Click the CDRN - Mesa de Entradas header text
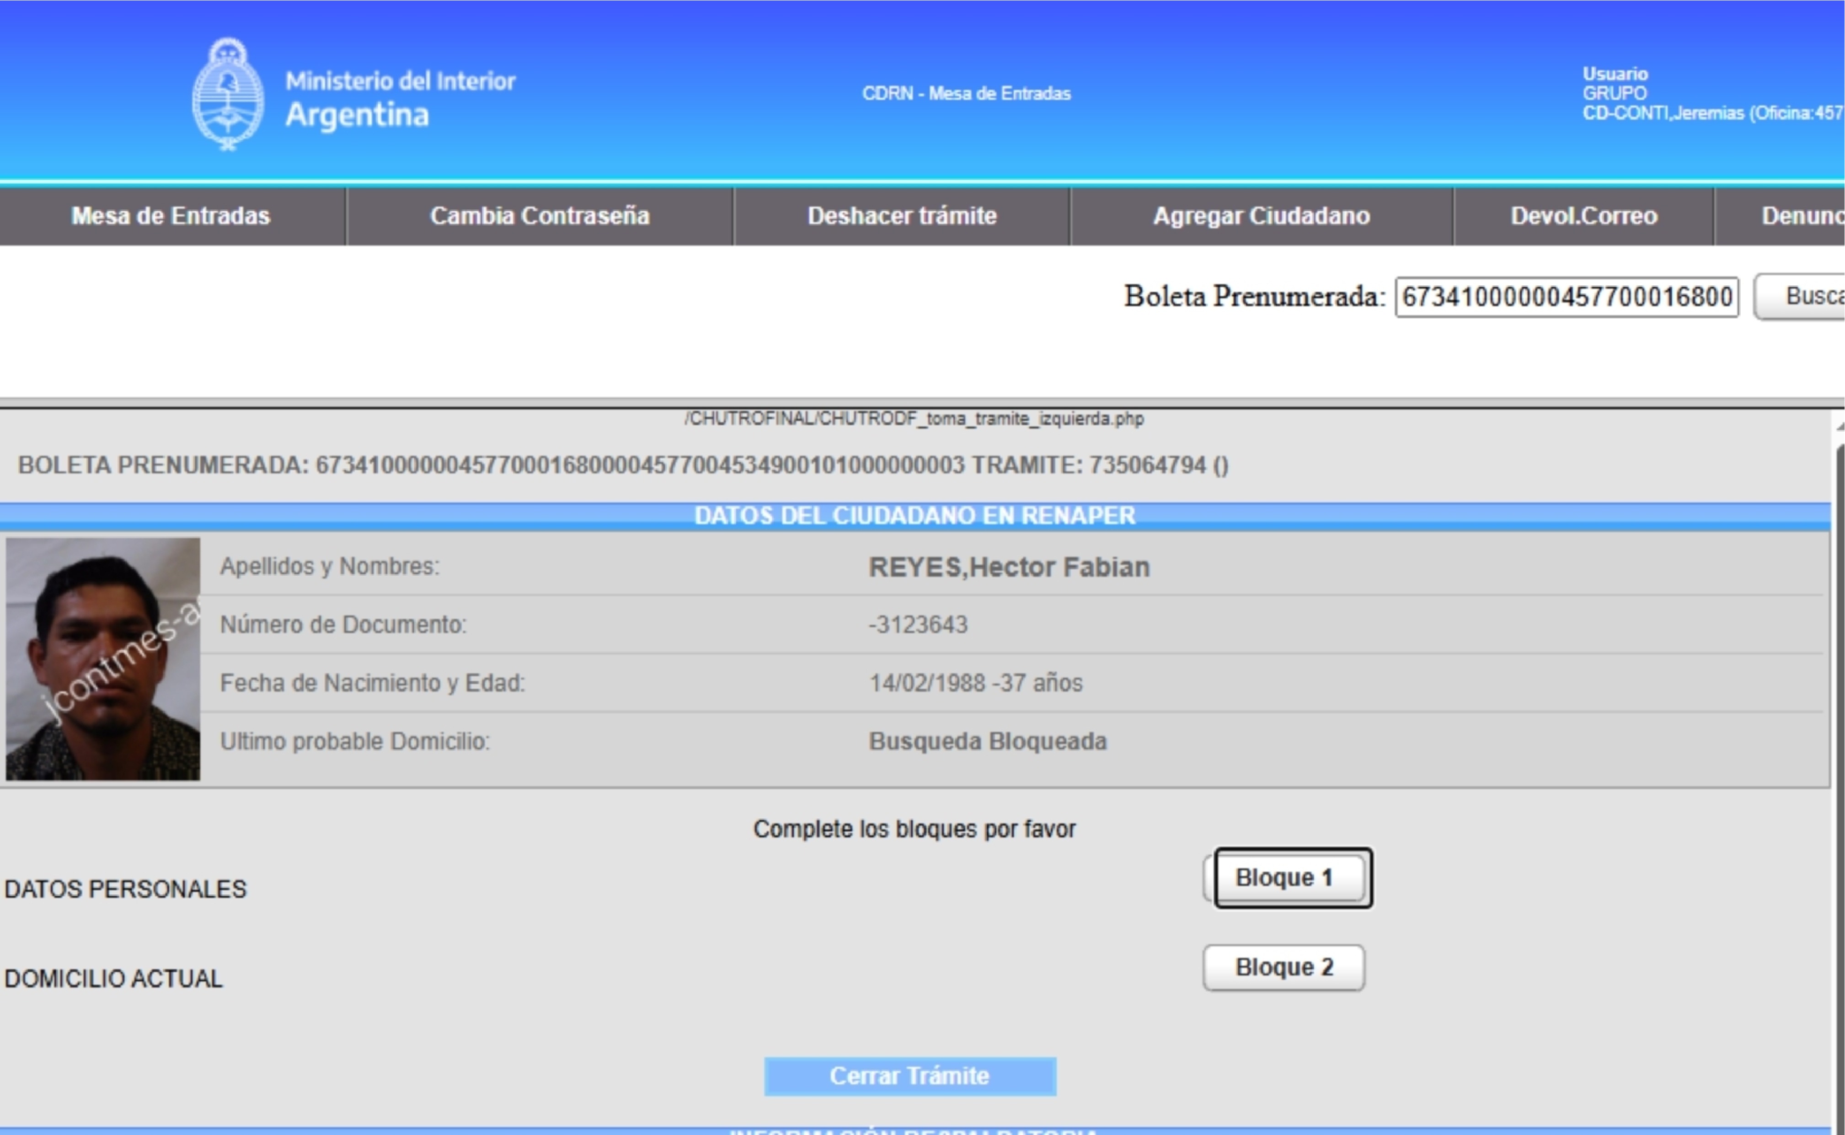 [x=966, y=94]
